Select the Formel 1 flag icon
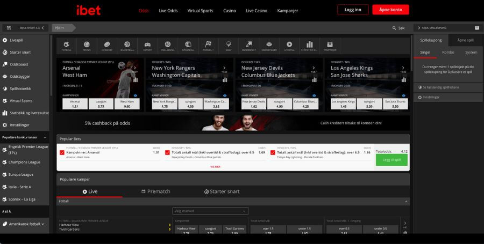 (x=208, y=46)
